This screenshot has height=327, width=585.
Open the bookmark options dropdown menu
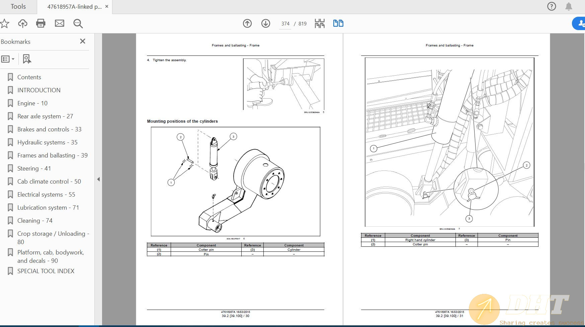tap(8, 59)
